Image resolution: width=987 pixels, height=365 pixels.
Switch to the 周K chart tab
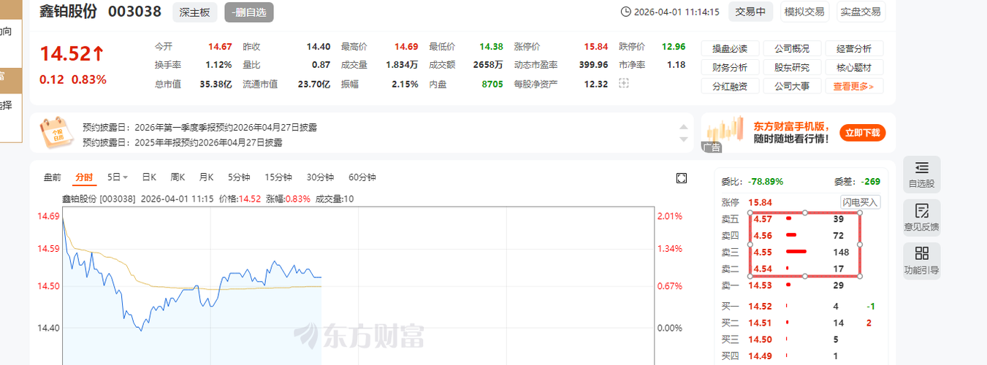click(178, 177)
